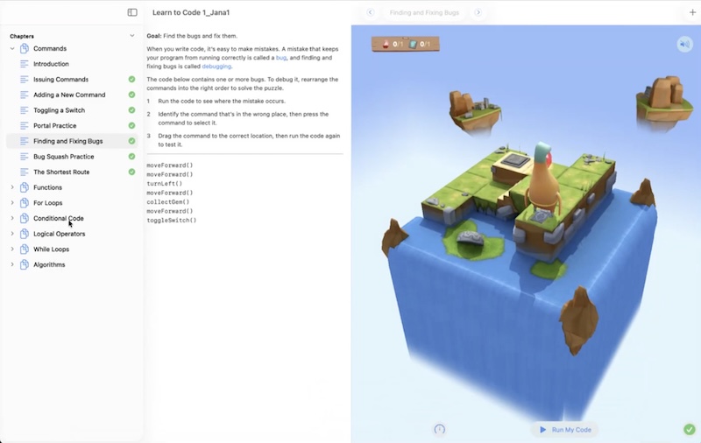Click the green completion checkmark bottom right
Viewport: 701px width, 443px height.
pos(690,429)
